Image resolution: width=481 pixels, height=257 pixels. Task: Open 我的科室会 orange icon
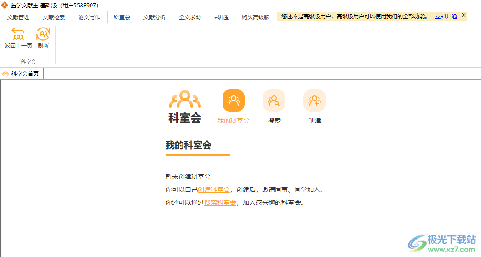[x=233, y=101]
